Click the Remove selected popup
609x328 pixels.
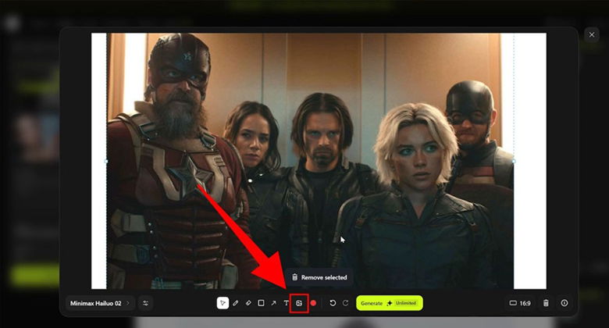[x=319, y=277]
